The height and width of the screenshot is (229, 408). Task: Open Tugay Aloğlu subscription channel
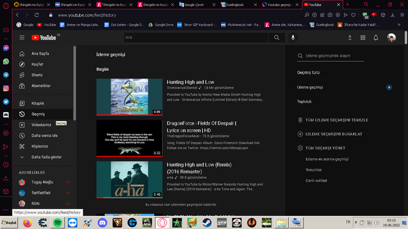point(43,182)
